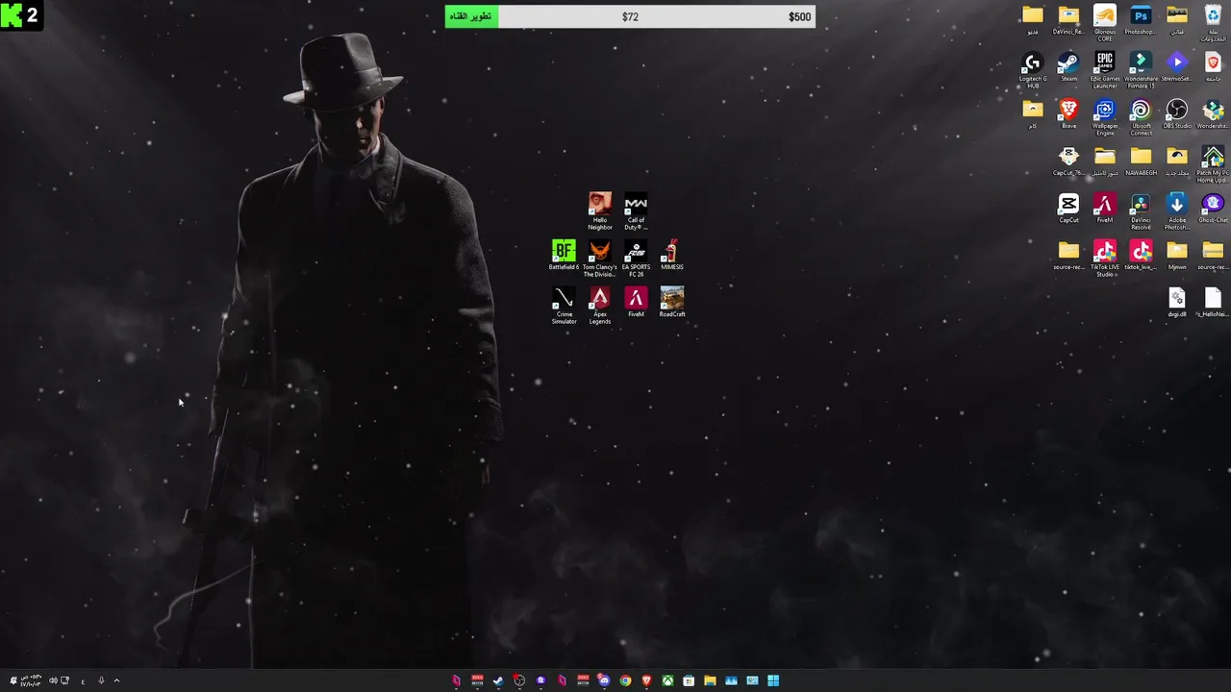Open Discord from the taskbar
Image resolution: width=1231 pixels, height=692 pixels.
coord(604,680)
